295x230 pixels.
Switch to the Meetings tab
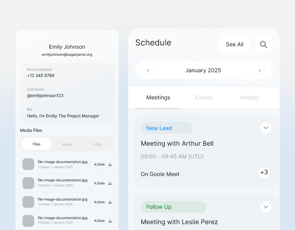(158, 98)
